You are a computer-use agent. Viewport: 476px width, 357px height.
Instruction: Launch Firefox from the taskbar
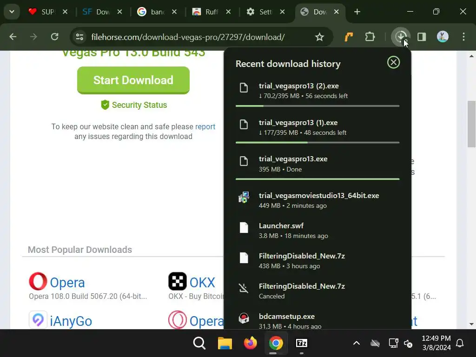pyautogui.click(x=251, y=343)
